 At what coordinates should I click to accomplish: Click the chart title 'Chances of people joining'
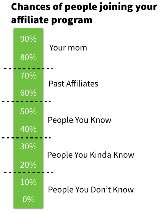[x=72, y=7]
